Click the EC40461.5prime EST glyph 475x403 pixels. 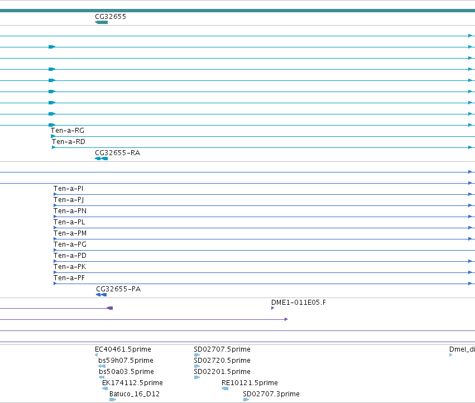tap(96, 355)
